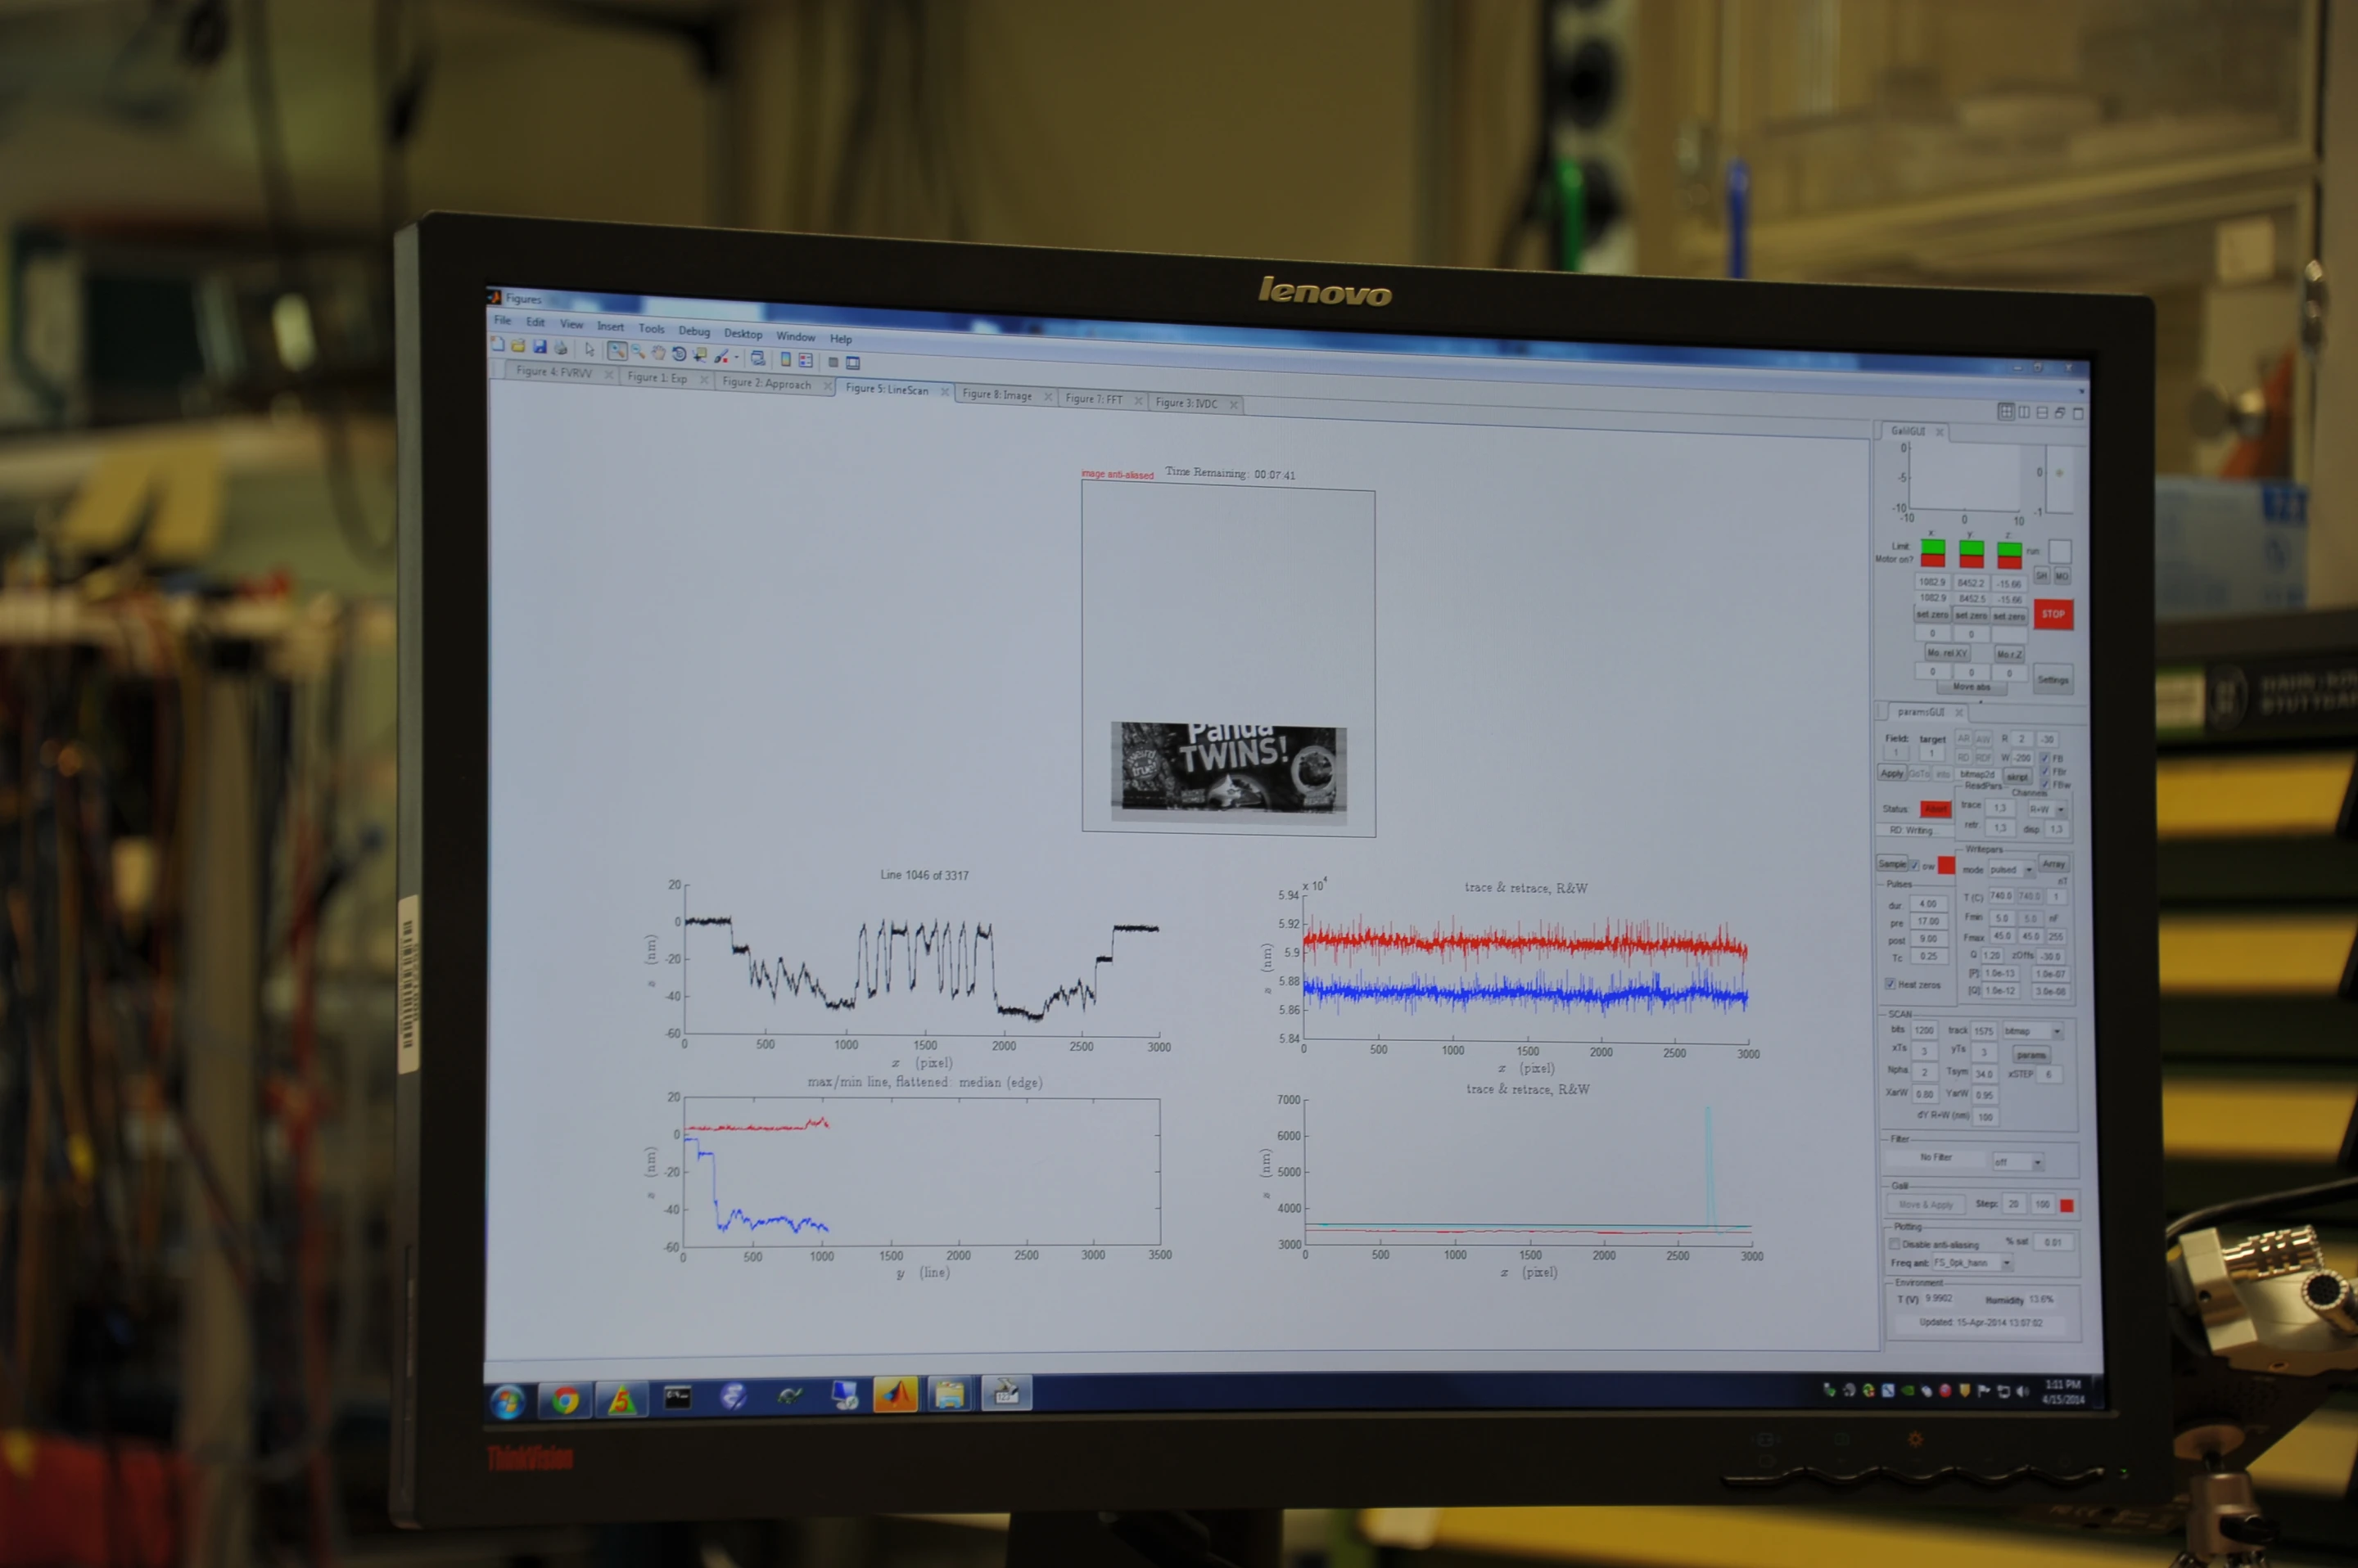The width and height of the screenshot is (2358, 1568).
Task: Expand the Brush tool color dropdown arrow
Action: pyautogui.click(x=736, y=356)
